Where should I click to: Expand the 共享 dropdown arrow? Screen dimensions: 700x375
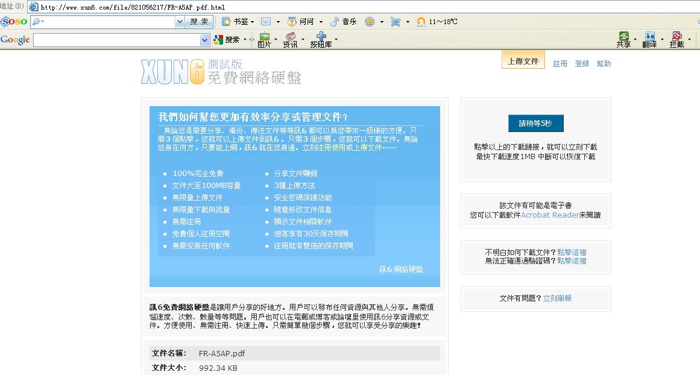click(635, 40)
